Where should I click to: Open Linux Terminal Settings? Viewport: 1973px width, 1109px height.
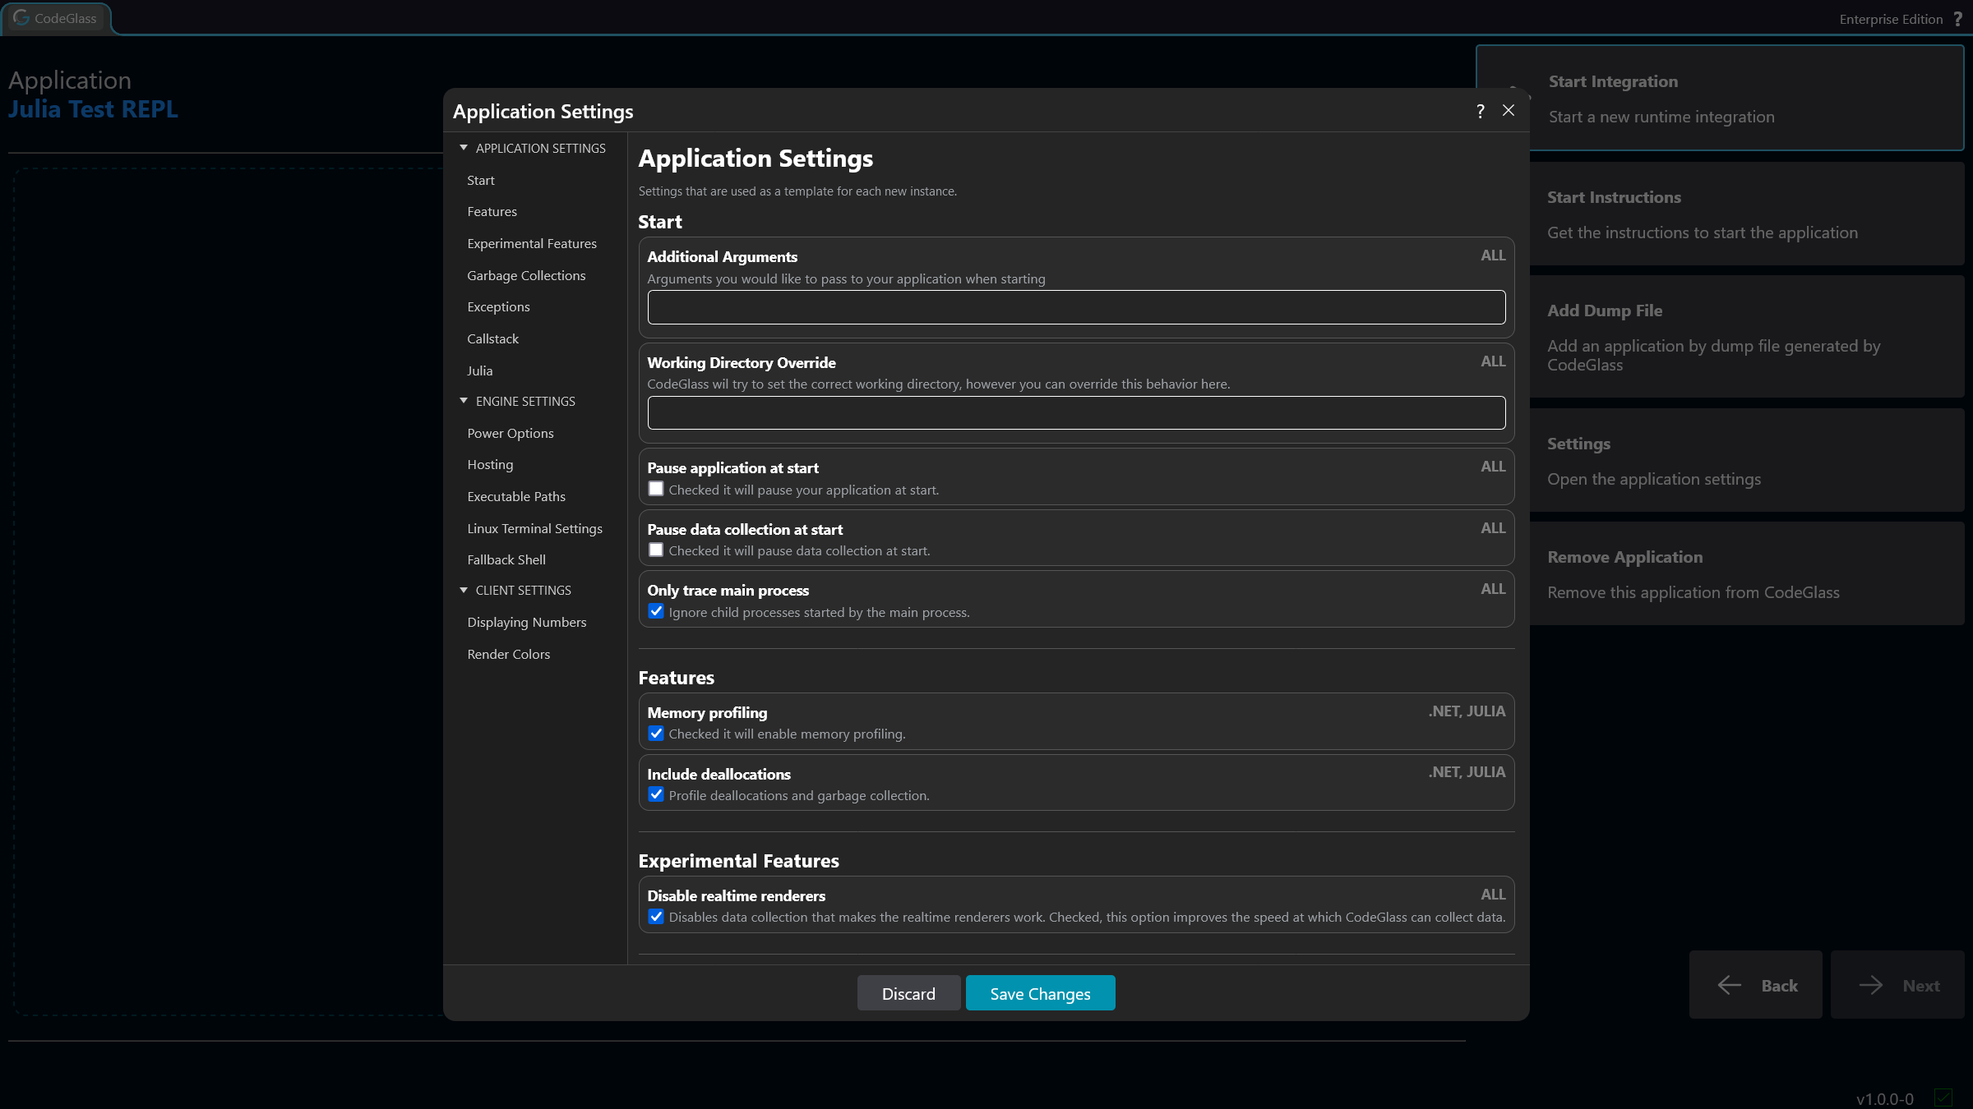click(534, 528)
